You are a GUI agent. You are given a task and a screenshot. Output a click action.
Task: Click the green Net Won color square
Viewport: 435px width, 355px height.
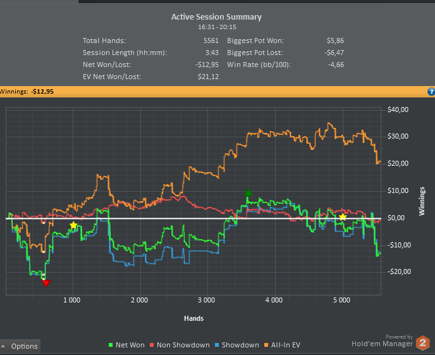110,346
